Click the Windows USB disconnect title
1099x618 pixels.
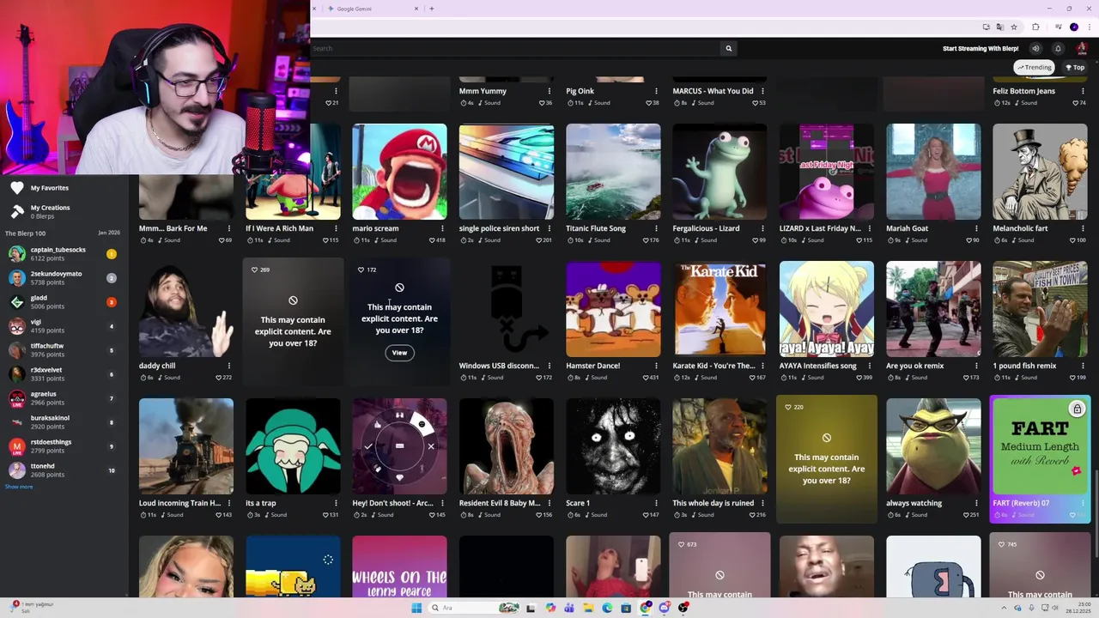pyautogui.click(x=499, y=366)
